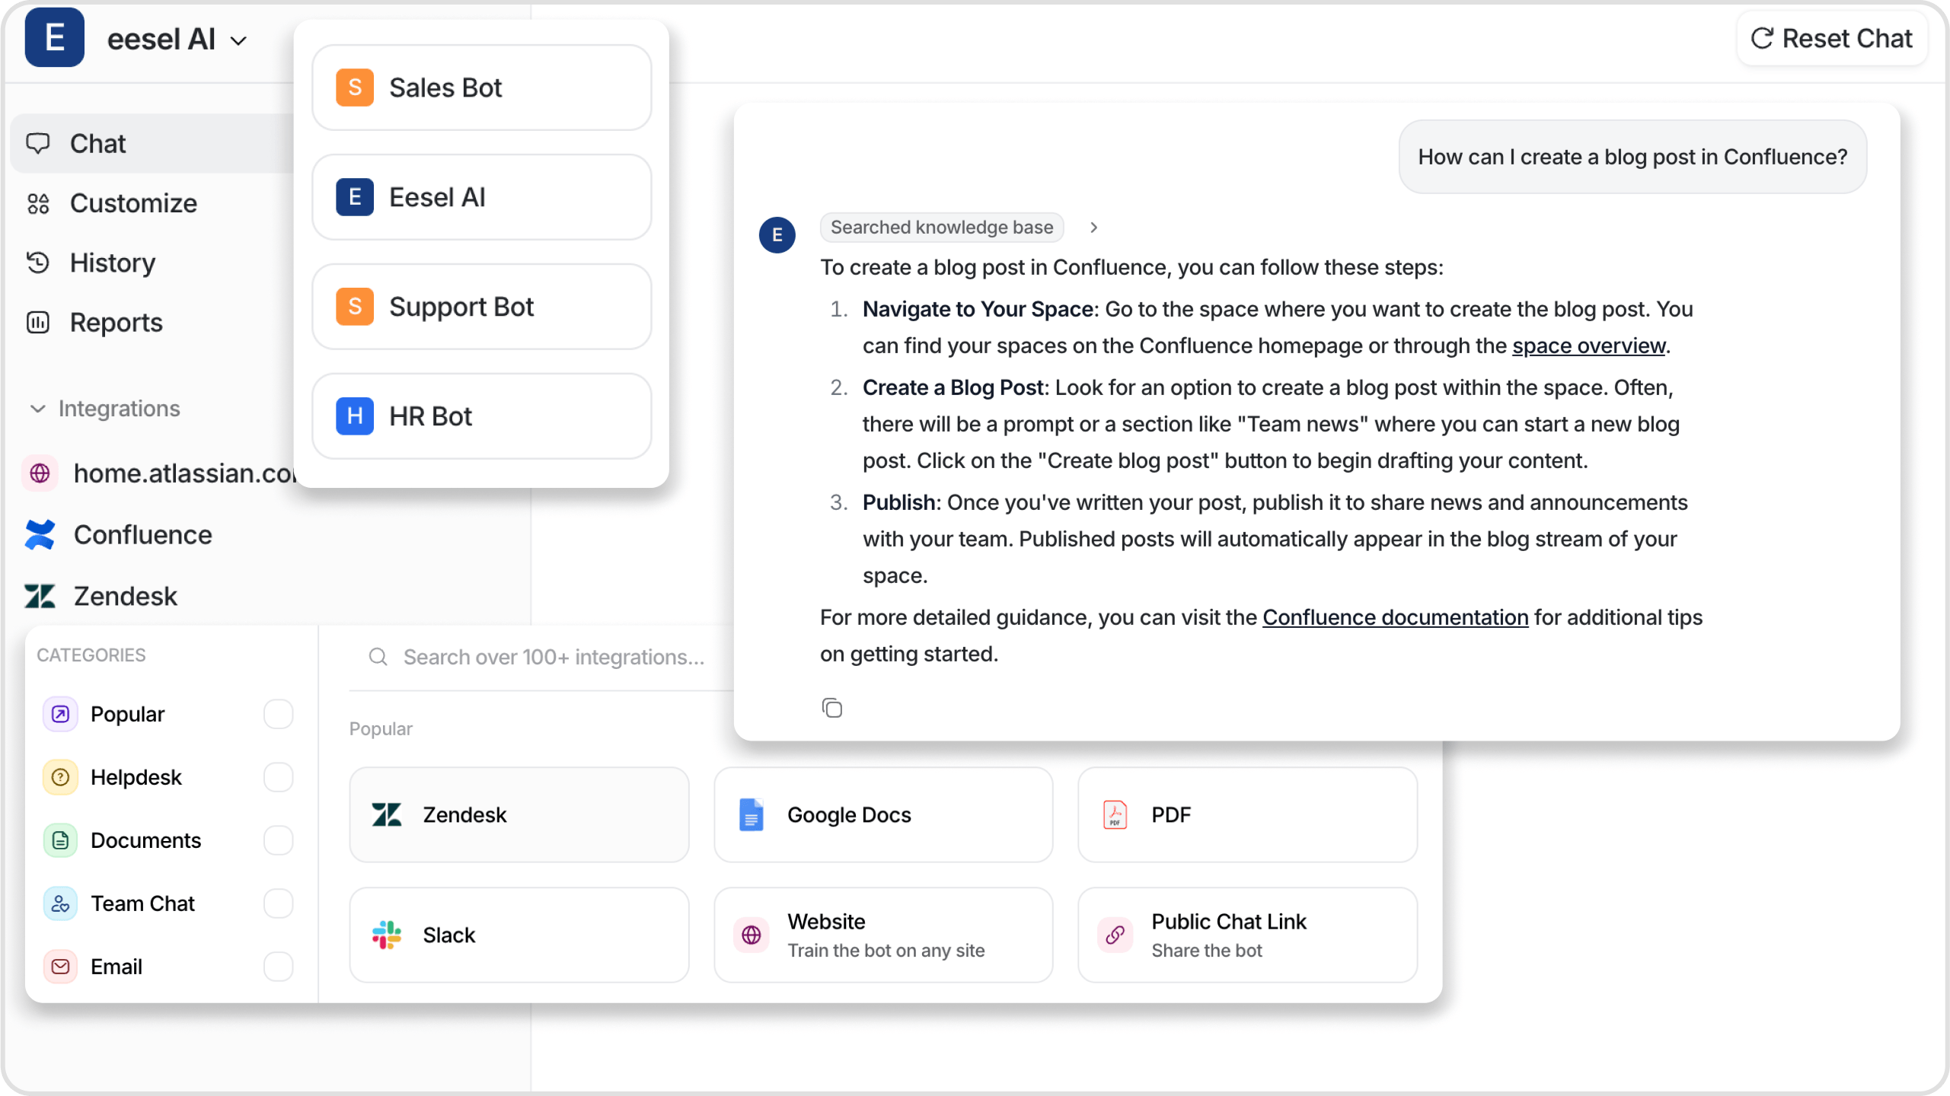The width and height of the screenshot is (1950, 1096).
Task: Click the Website globe icon
Action: [752, 935]
